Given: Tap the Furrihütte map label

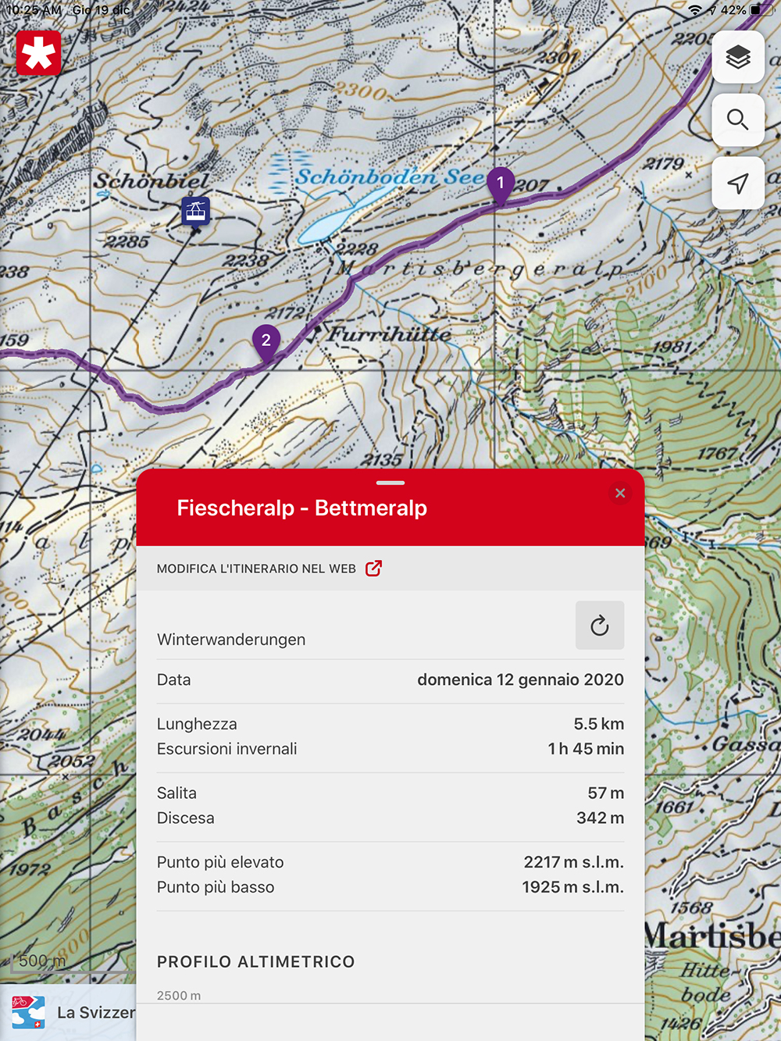Looking at the screenshot, I should tap(390, 334).
